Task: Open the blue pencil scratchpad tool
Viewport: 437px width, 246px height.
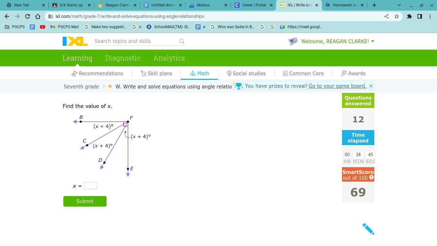Action: click(368, 229)
